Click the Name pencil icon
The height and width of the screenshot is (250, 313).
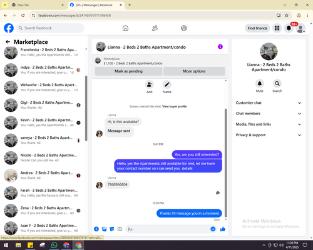(167, 84)
